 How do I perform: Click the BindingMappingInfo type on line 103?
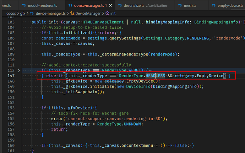pos(216,22)
